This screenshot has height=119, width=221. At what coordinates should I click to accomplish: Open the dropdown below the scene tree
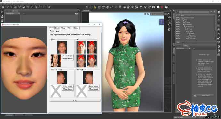pos(183,48)
